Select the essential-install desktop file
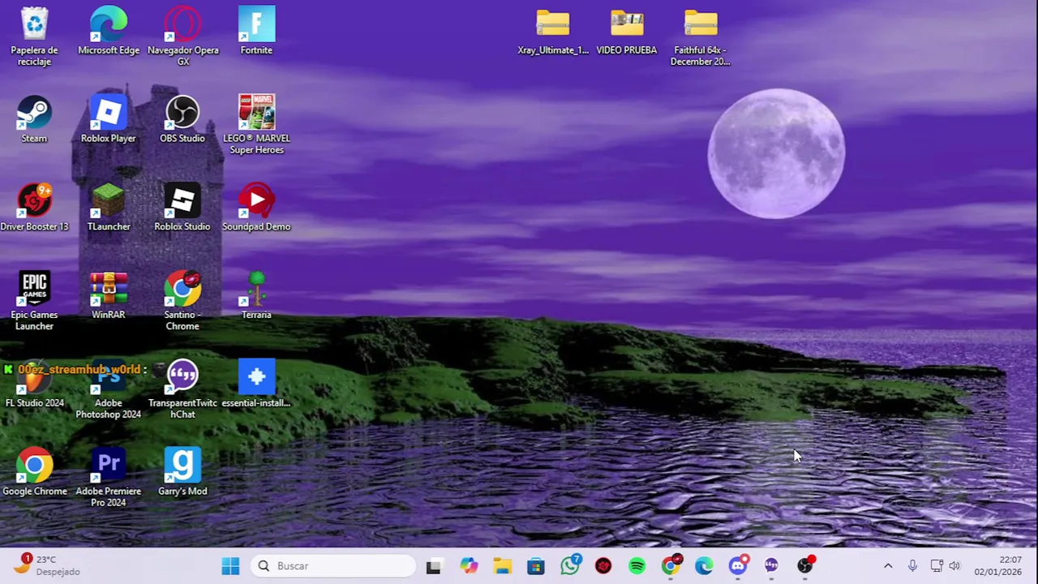This screenshot has width=1038, height=584. click(x=256, y=384)
